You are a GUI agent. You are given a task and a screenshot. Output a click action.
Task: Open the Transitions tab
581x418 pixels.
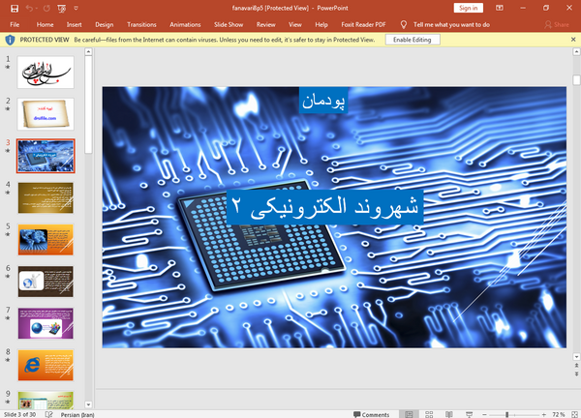point(141,25)
